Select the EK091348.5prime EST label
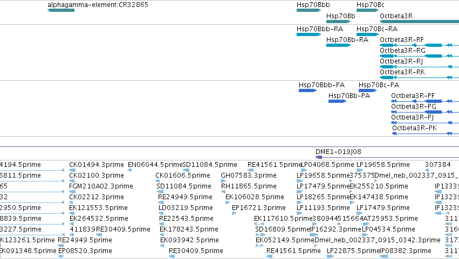The image size is (459, 259). click(x=28, y=251)
